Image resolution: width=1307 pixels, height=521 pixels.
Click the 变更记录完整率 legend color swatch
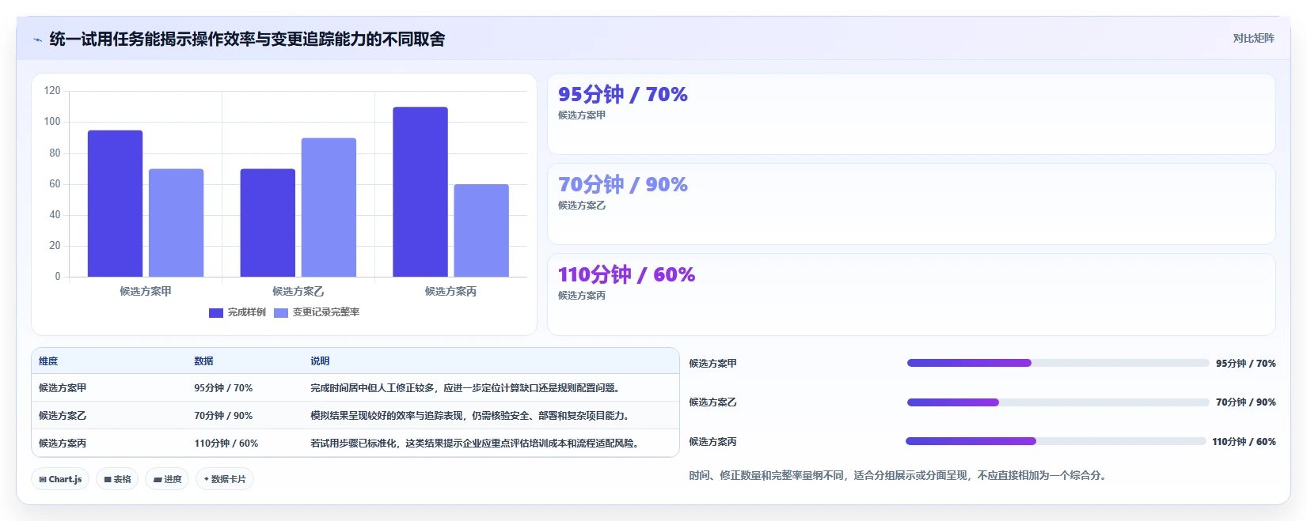281,313
